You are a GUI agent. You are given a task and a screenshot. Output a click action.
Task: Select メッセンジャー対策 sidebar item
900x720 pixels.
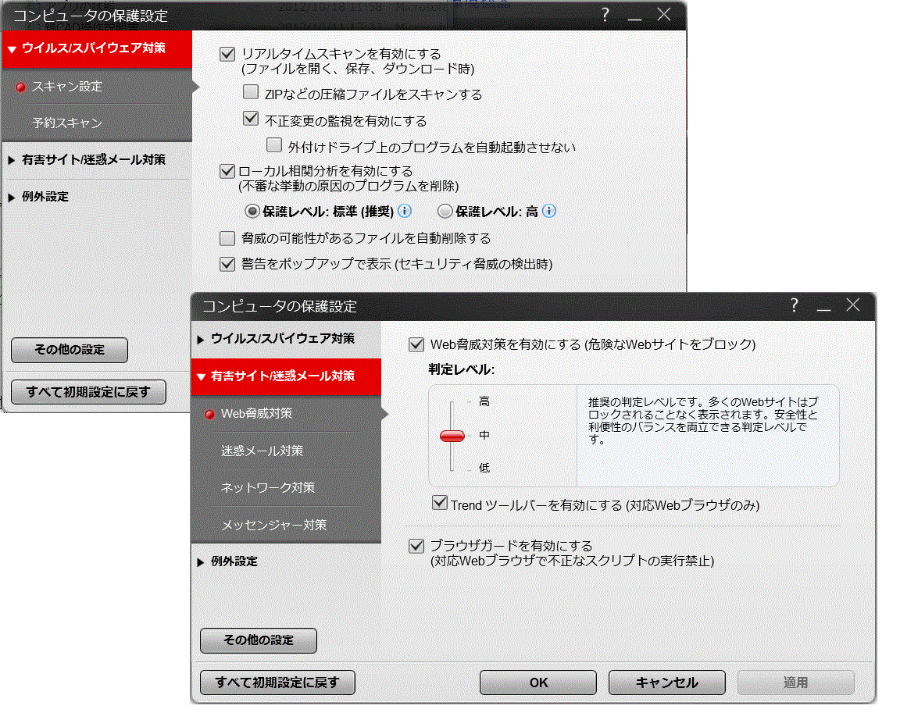pos(286,525)
